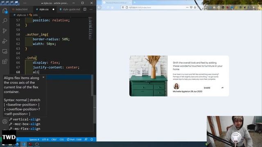The height and width of the screenshot is (147, 262).
Task: Open VS Code from the Windows taskbar
Action: [x=24, y=144]
